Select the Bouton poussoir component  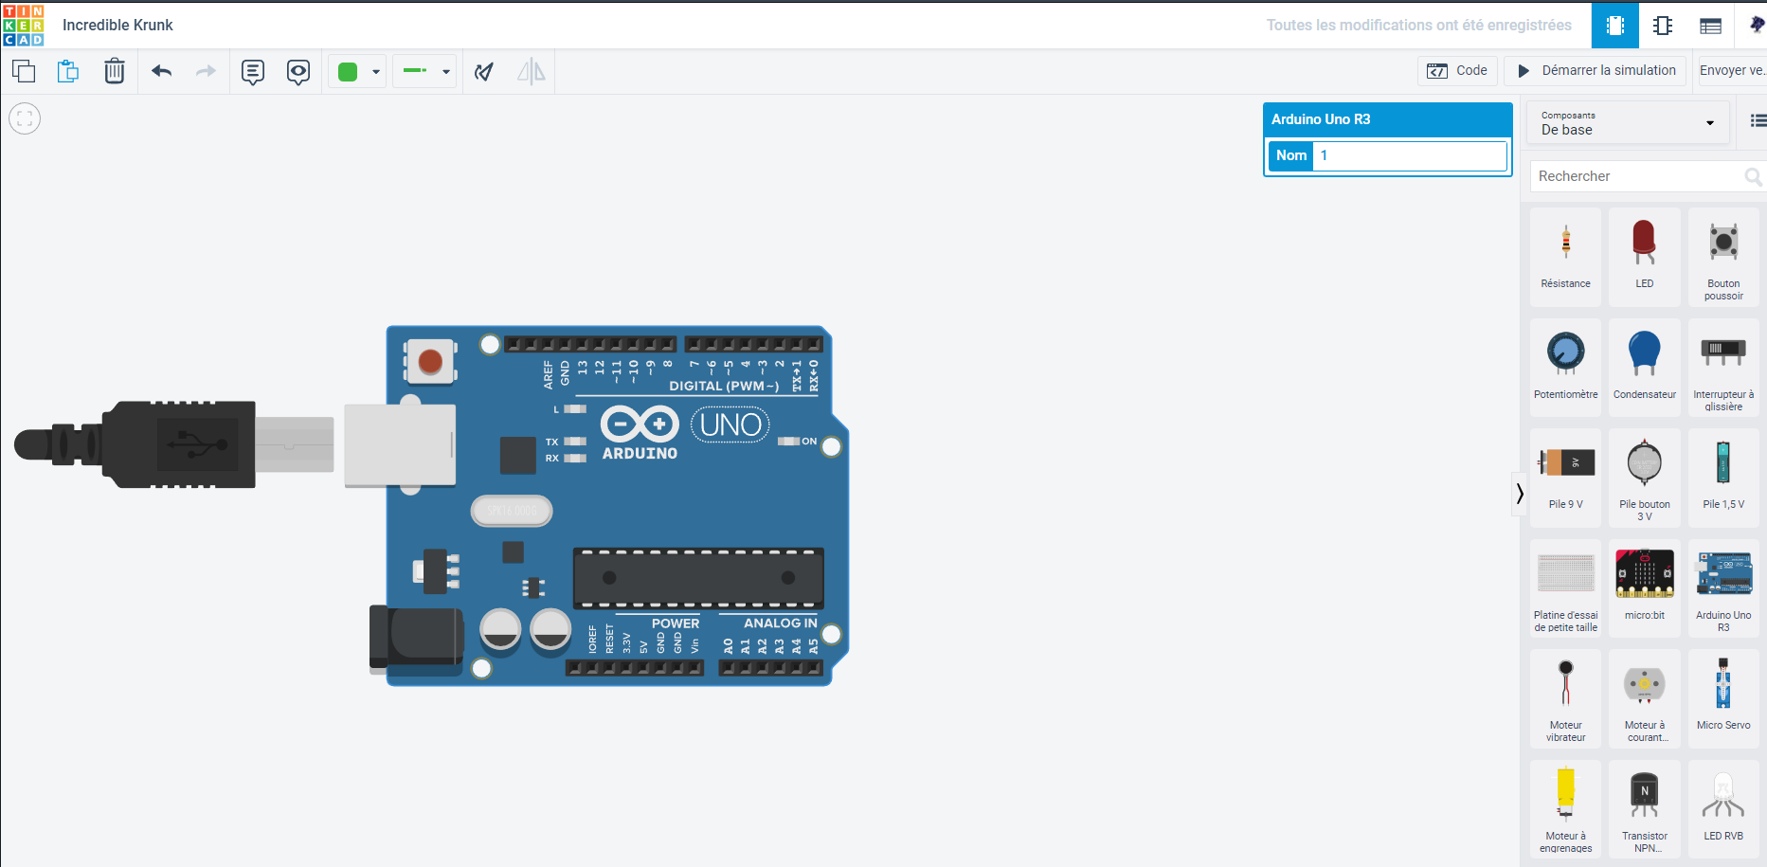(x=1723, y=256)
